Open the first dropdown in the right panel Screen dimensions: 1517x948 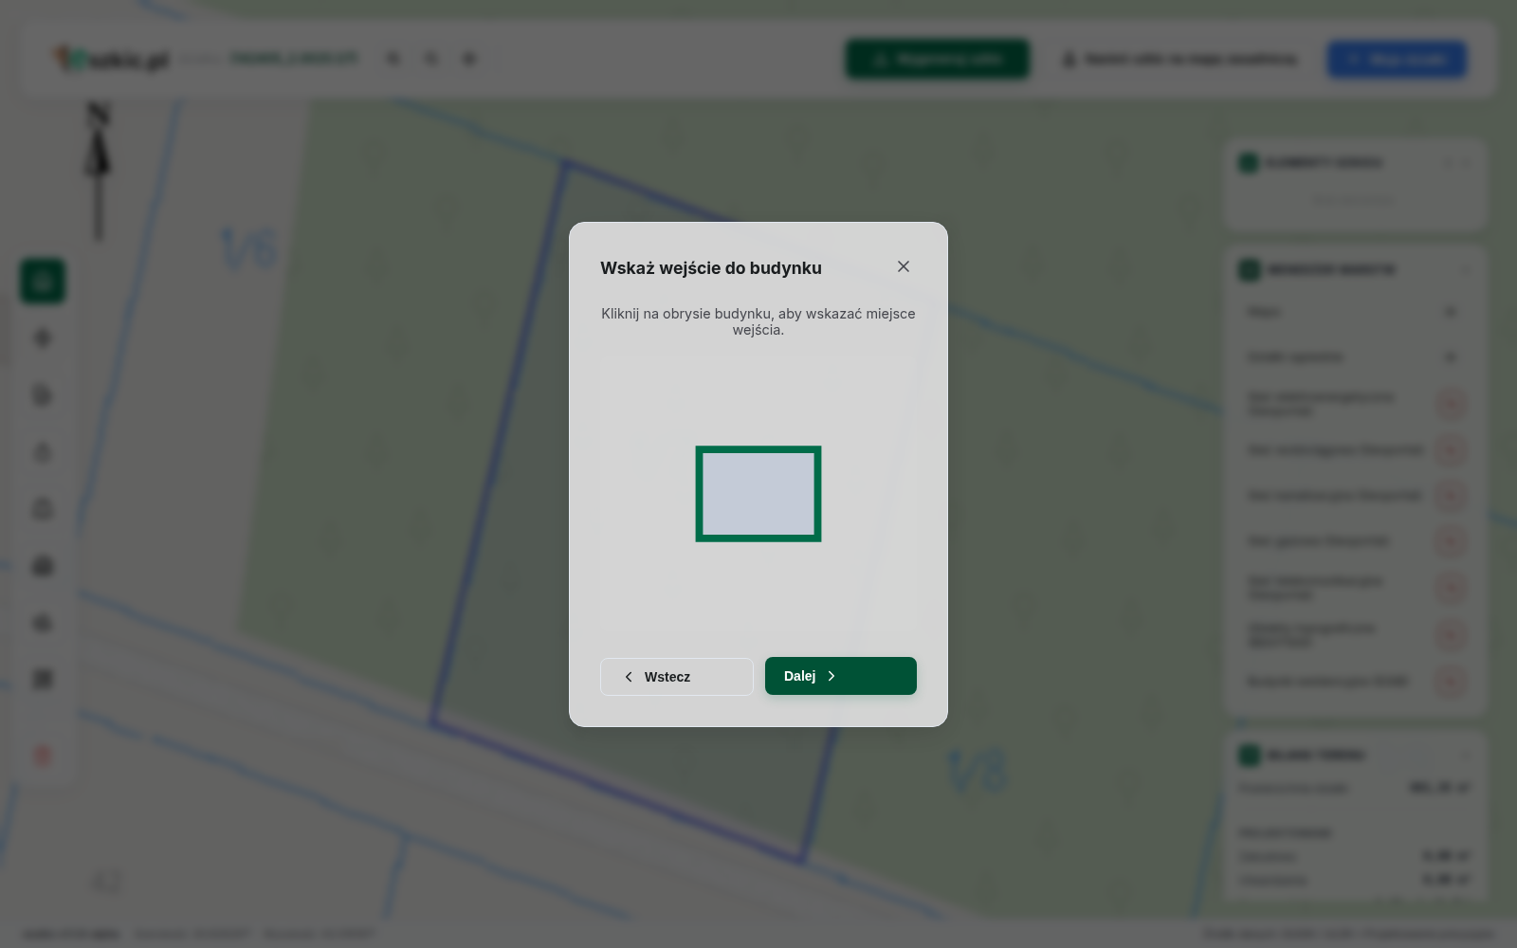pos(1353,312)
